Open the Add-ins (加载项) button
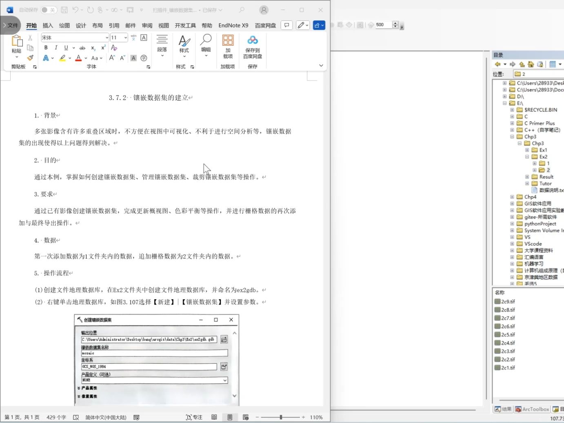This screenshot has height=423, width=564. pyautogui.click(x=228, y=47)
